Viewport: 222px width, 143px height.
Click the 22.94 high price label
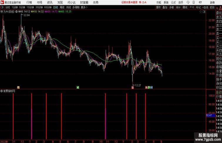(27, 15)
